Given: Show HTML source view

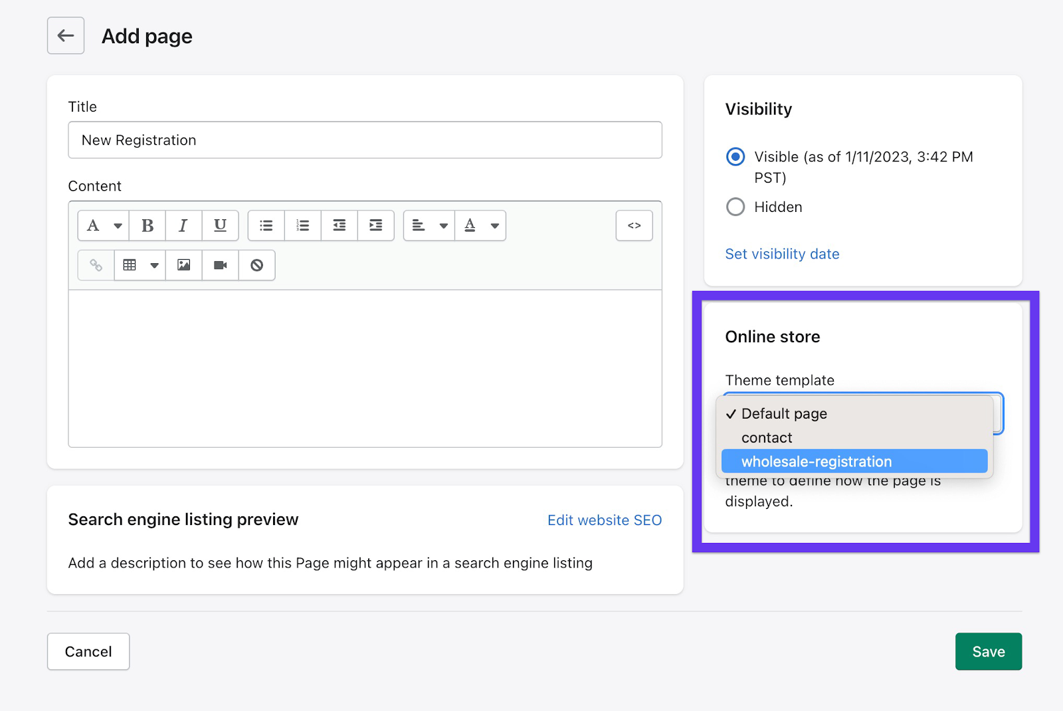Looking at the screenshot, I should [x=634, y=226].
